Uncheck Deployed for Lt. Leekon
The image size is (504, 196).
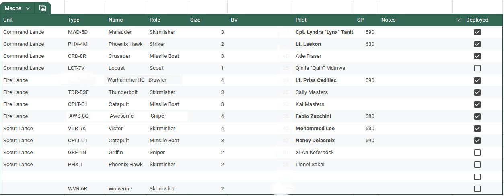[477, 44]
